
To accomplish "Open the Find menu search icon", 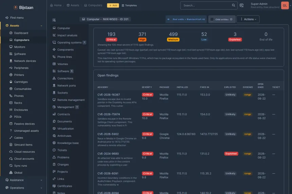I will pyautogui.click(x=7, y=18).
